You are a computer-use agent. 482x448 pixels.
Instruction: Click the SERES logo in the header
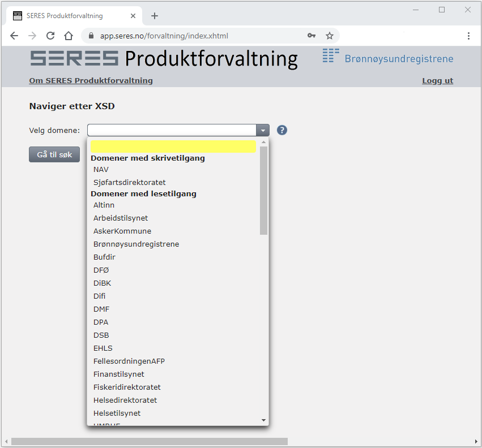tap(74, 58)
